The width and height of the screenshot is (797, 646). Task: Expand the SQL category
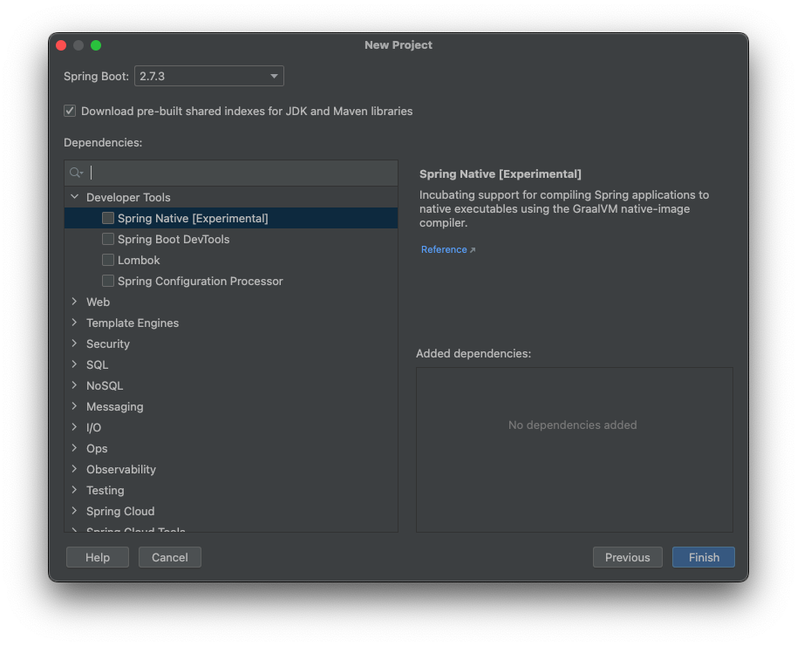pos(75,364)
